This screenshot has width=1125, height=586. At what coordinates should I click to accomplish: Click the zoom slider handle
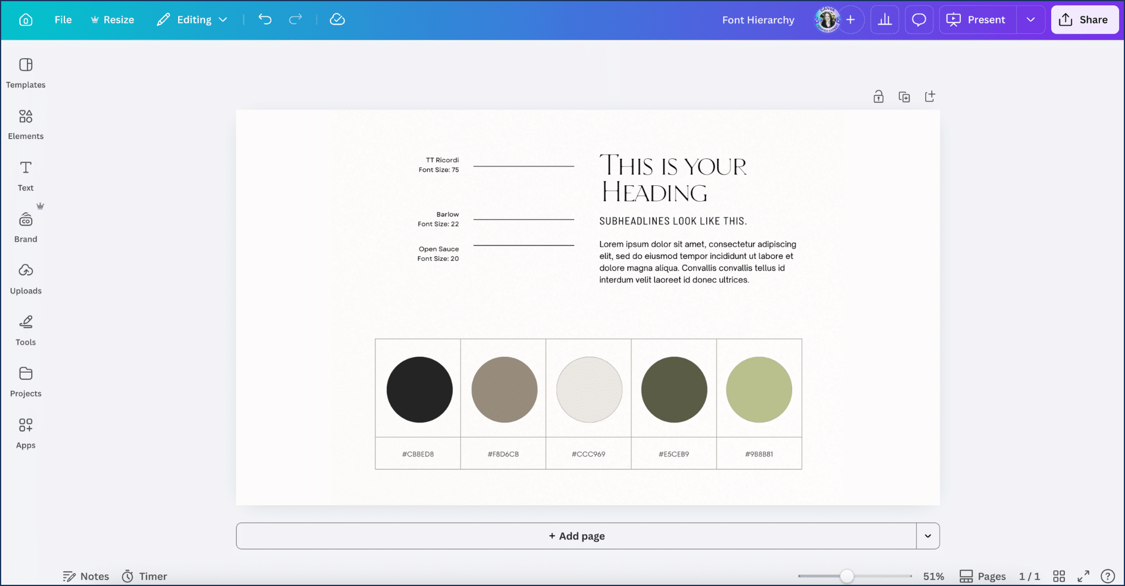[847, 576]
